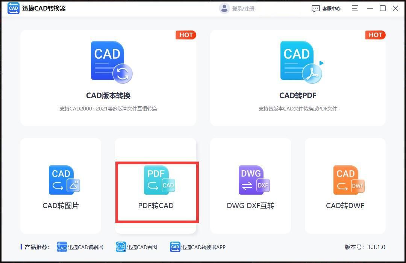
Task: Click the HOT badge on CAD版本转换
Action: click(186, 35)
